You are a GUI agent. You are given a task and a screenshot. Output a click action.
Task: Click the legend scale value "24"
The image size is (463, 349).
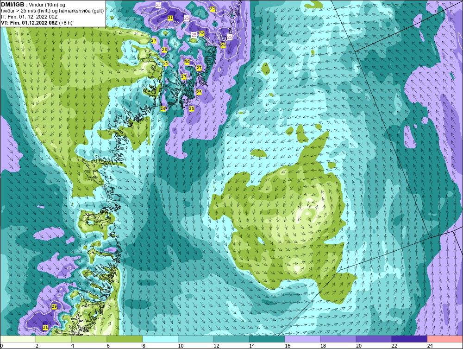[430, 346]
